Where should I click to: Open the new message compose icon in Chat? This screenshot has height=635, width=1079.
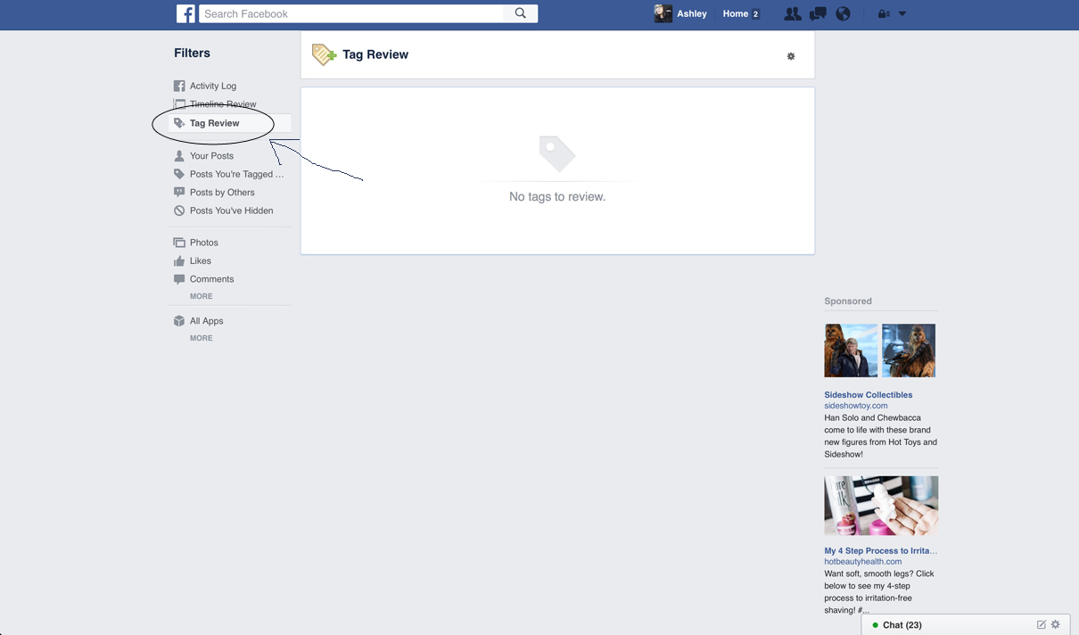coord(1041,624)
